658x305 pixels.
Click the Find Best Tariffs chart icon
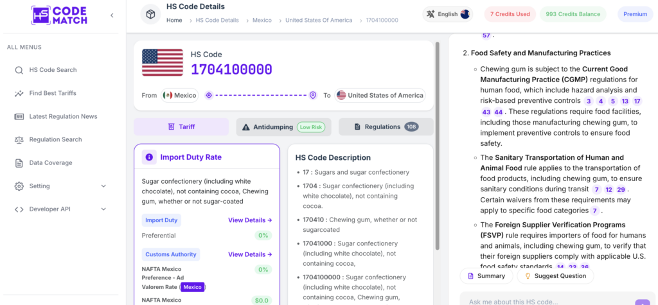pos(19,93)
